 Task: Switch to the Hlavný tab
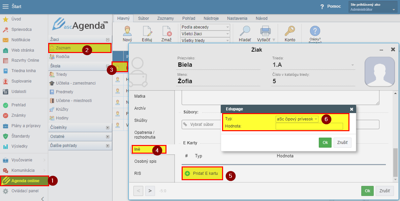pos(123,18)
